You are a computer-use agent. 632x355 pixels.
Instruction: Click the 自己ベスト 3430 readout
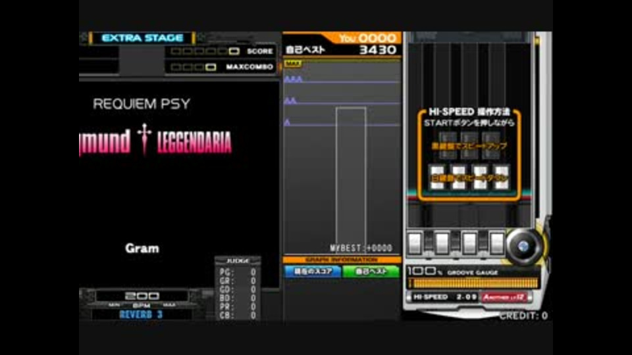341,50
